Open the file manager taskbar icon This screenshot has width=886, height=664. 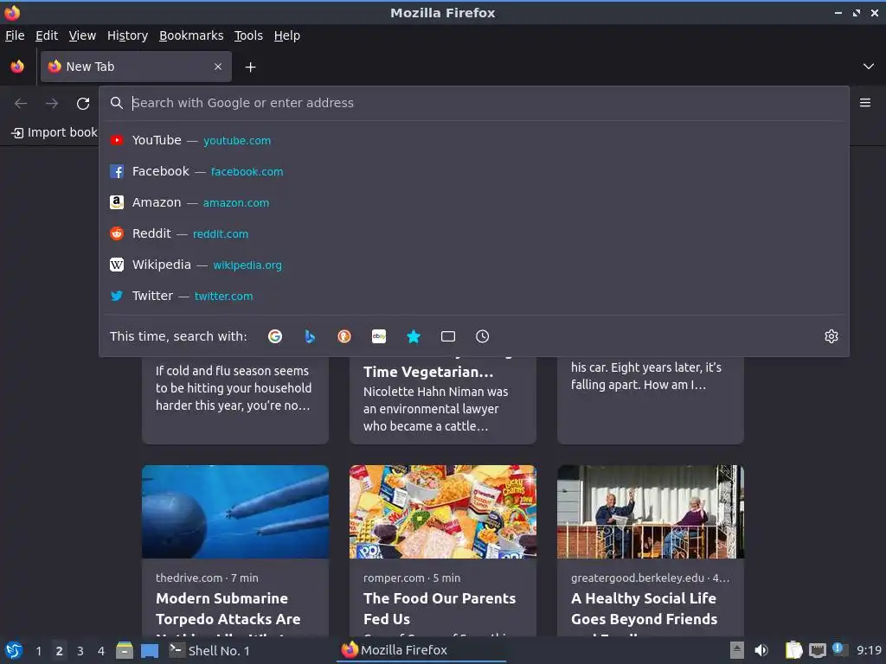click(125, 650)
